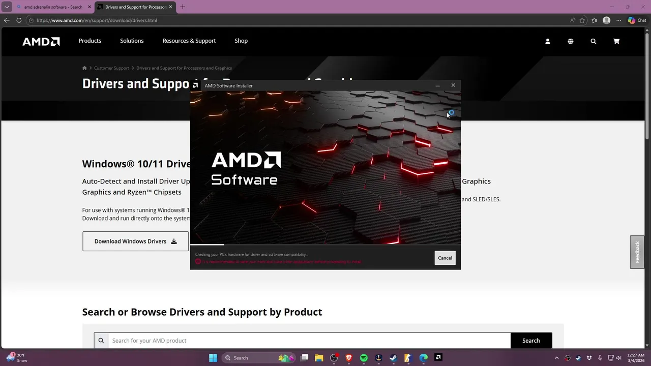The width and height of the screenshot is (651, 366).
Task: Open the clock showing 12:27 AM
Action: (x=636, y=358)
